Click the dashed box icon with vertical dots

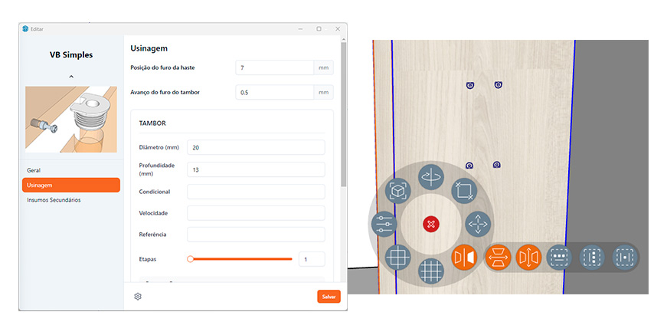[x=592, y=258]
